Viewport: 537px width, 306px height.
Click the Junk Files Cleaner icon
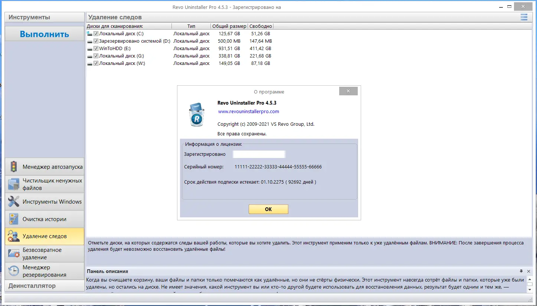[14, 184]
